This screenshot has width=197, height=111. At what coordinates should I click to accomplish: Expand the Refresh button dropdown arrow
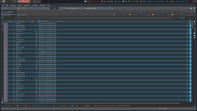click(x=14, y=105)
